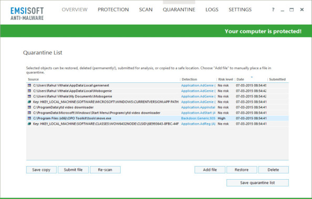Image resolution: width=312 pixels, height=199 pixels.
Task: Click file icon of ProgramData ytd video downloader row
Action: coord(29,107)
